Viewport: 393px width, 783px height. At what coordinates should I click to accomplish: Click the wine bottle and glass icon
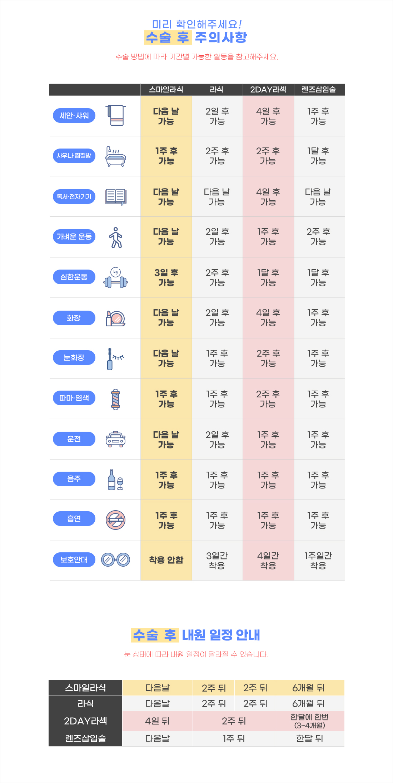point(115,480)
